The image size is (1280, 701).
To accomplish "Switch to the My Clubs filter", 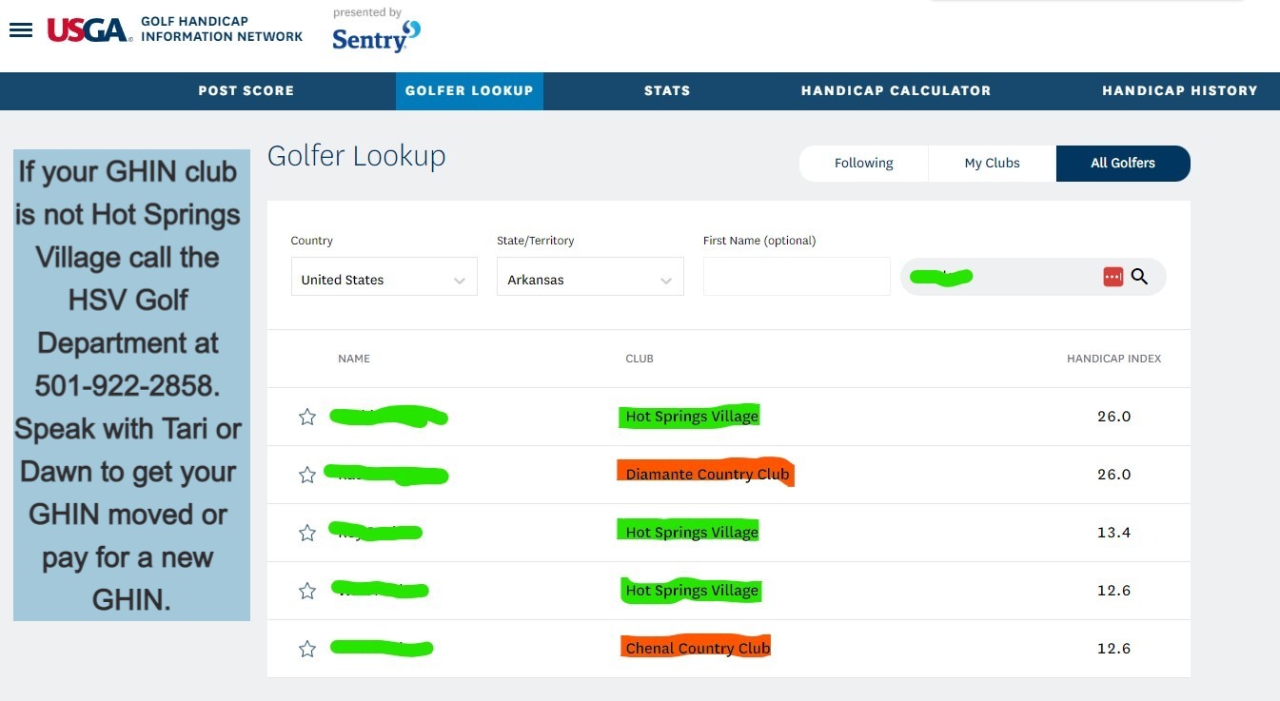I will (992, 163).
